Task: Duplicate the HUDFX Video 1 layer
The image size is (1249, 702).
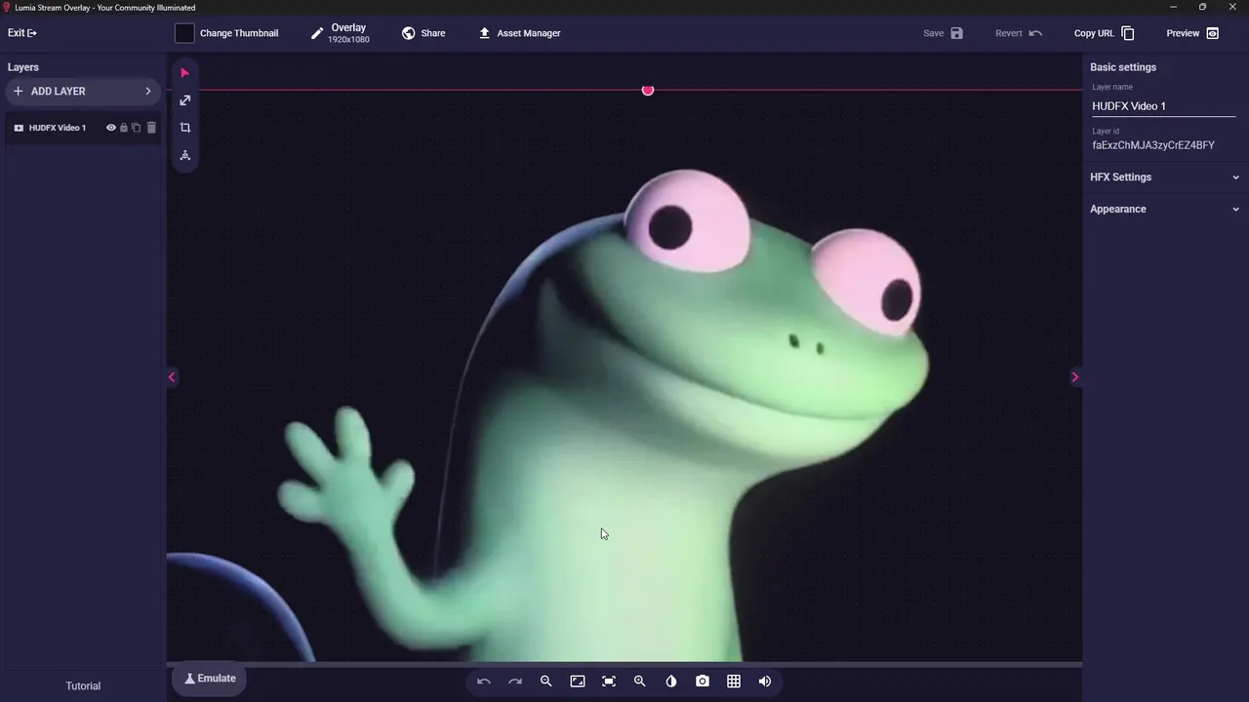Action: [x=137, y=128]
